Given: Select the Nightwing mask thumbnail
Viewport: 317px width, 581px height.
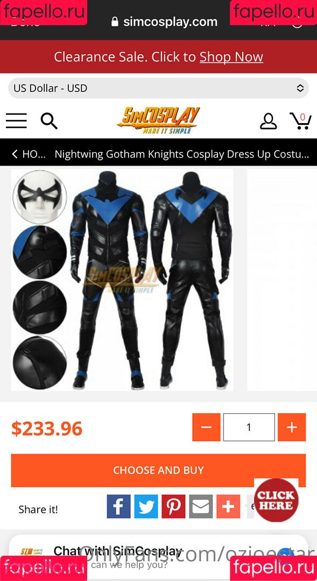Looking at the screenshot, I should pyautogui.click(x=40, y=197).
